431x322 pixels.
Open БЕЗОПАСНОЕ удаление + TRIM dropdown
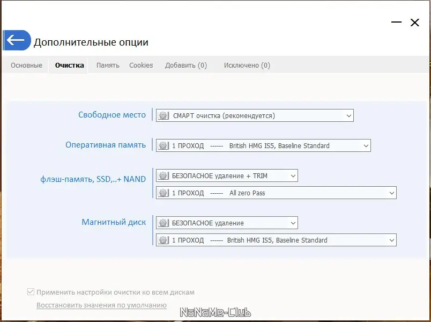(293, 175)
